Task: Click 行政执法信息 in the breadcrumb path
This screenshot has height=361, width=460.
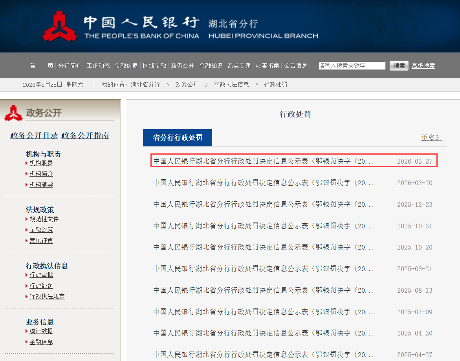Action: coord(231,85)
